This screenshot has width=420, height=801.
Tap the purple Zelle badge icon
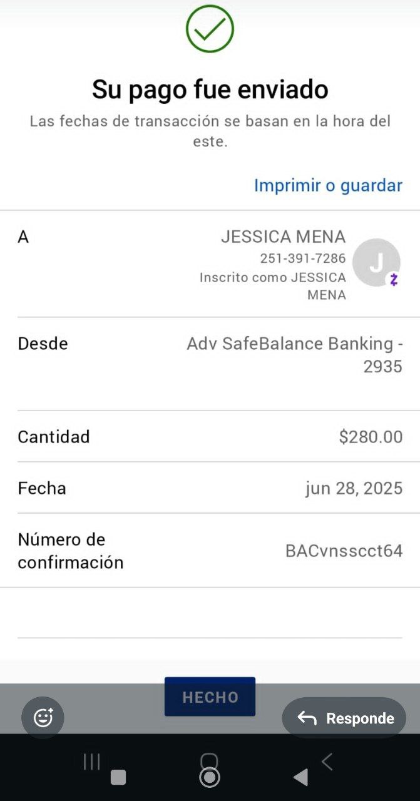pos(394,280)
